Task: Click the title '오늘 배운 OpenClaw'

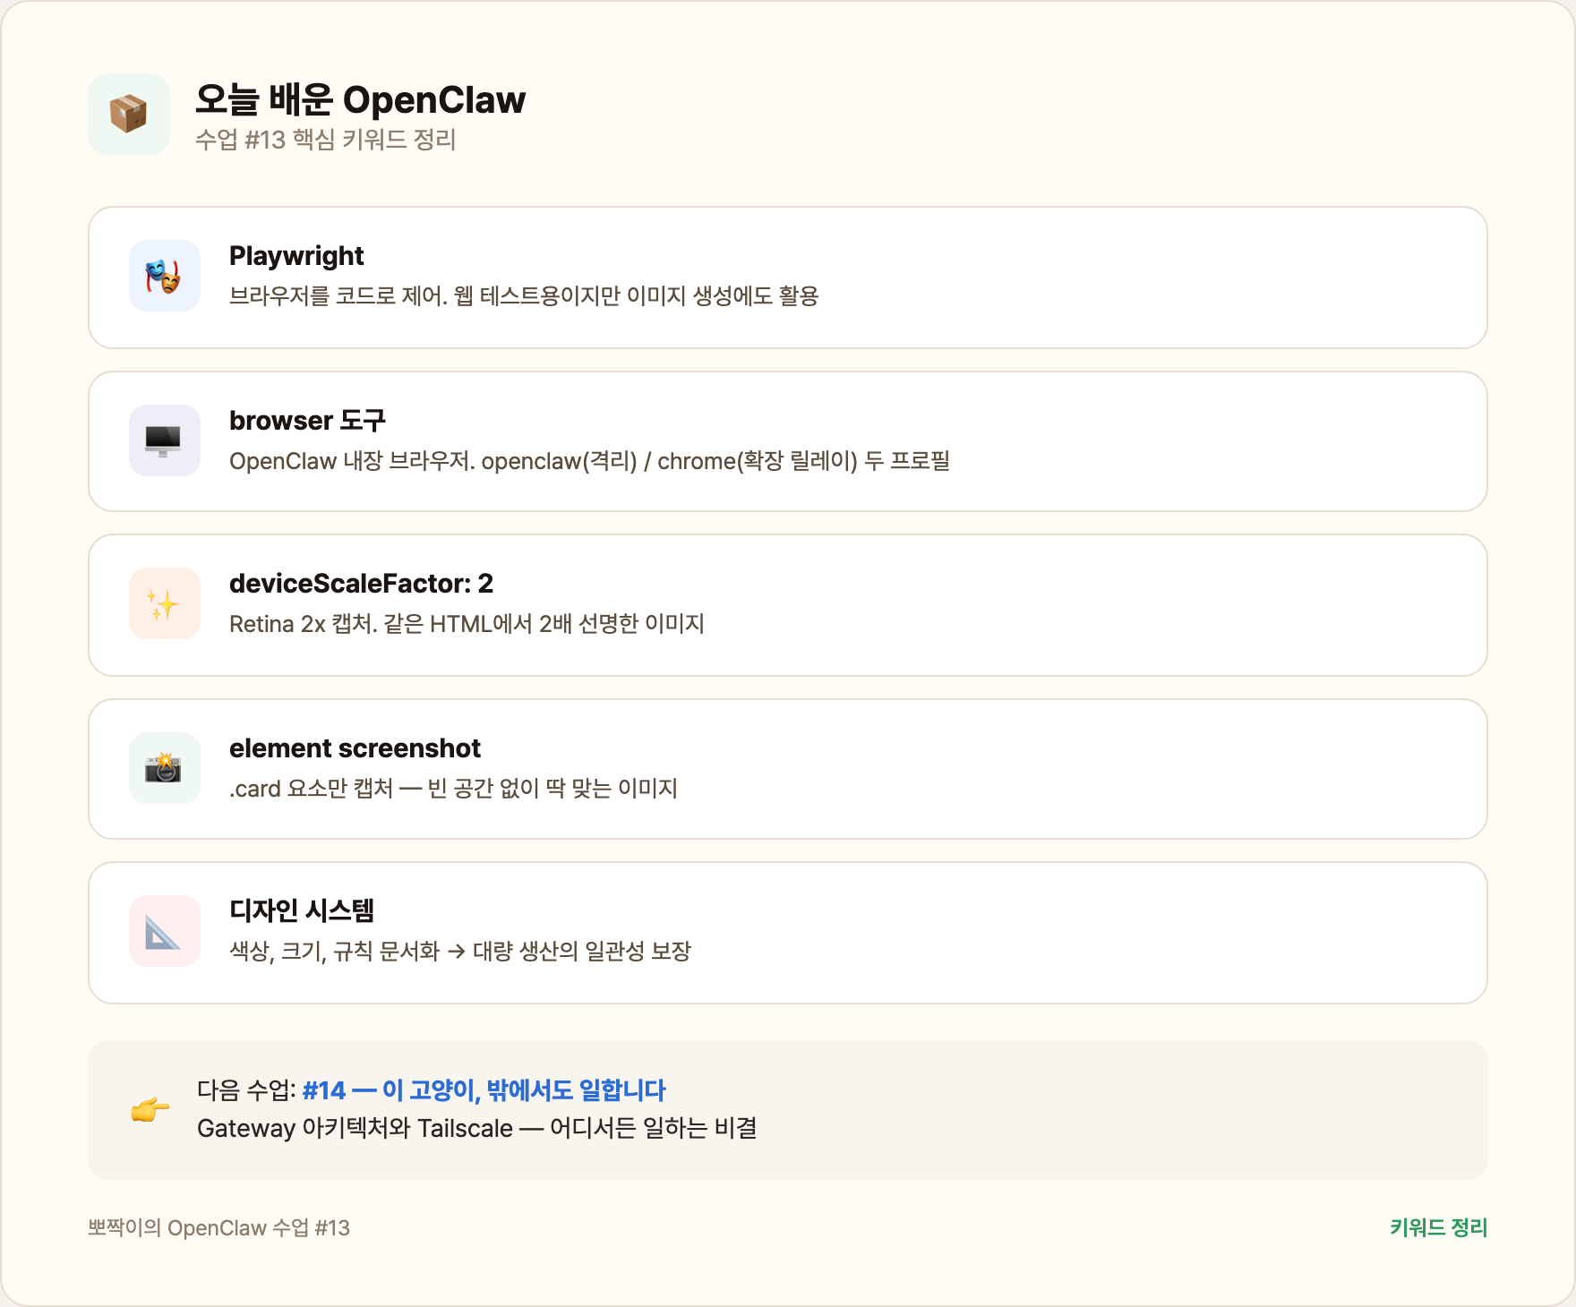Action: [x=360, y=100]
